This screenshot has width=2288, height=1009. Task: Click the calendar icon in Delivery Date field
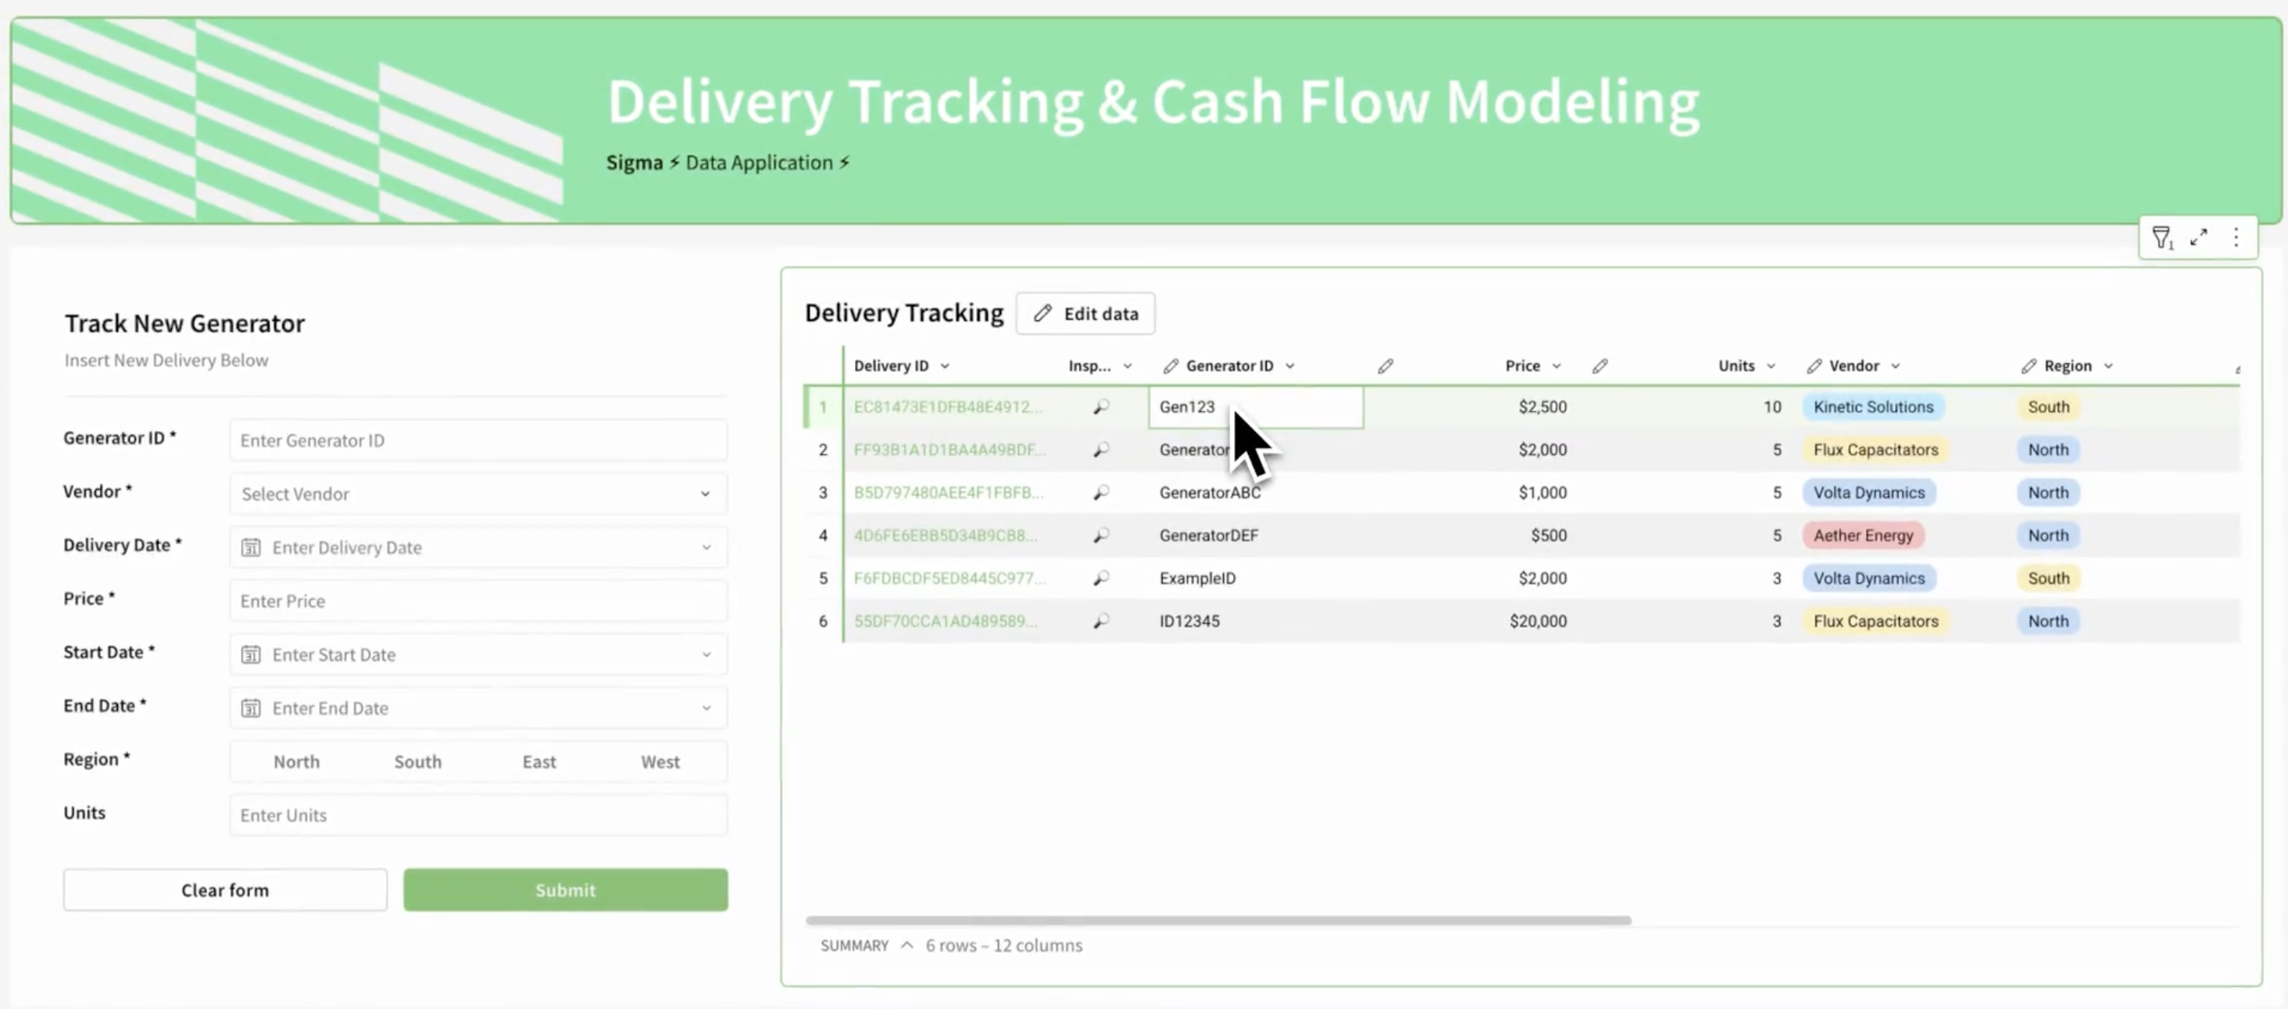pos(252,547)
